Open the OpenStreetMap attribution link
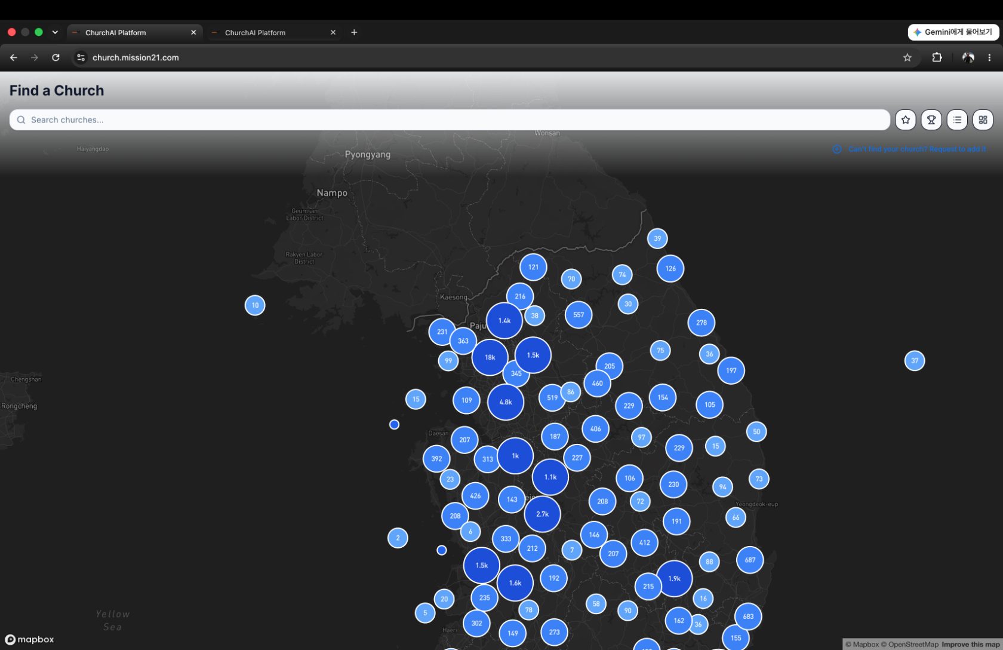 [x=909, y=644]
